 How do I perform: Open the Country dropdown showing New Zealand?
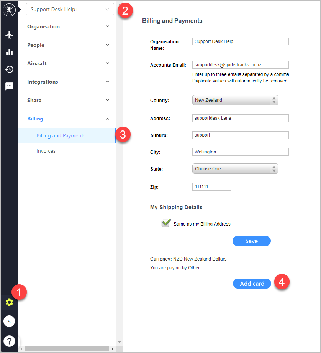[235, 100]
